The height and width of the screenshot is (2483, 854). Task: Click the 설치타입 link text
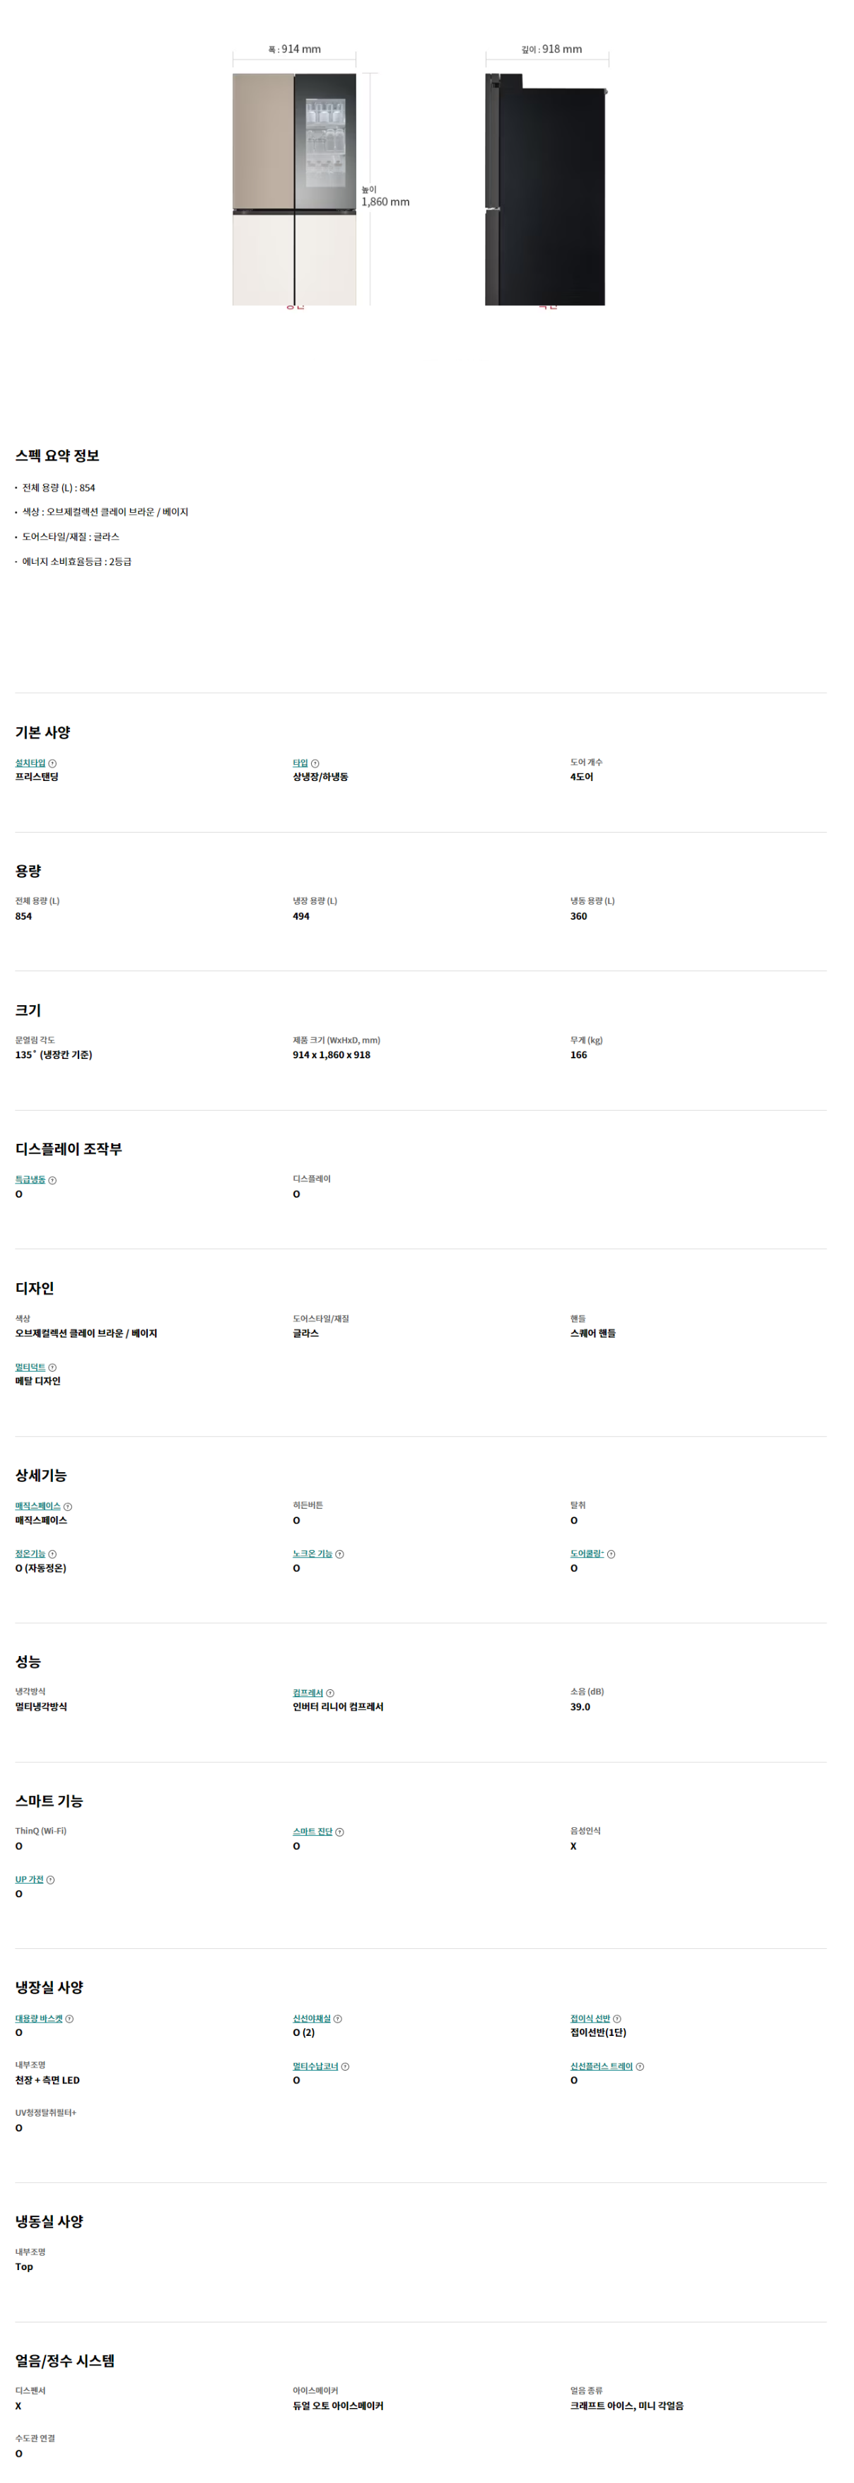tap(30, 763)
